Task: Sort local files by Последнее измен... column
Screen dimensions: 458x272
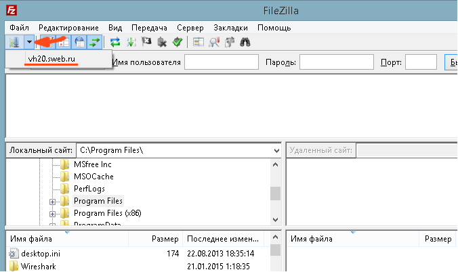Action: pyautogui.click(x=223, y=239)
